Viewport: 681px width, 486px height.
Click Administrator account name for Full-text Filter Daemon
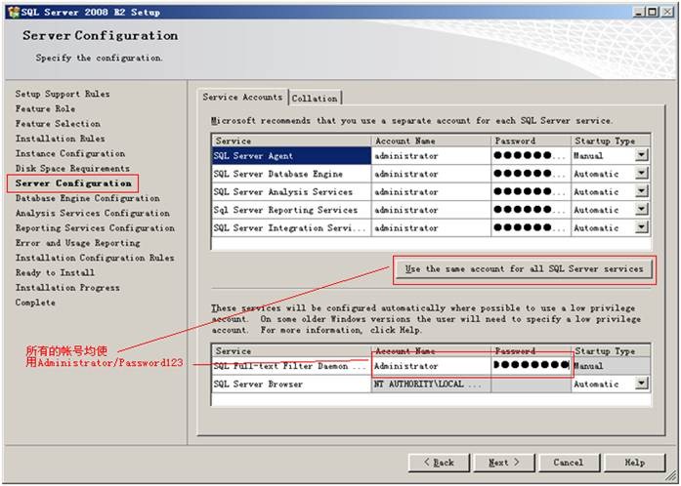click(431, 366)
